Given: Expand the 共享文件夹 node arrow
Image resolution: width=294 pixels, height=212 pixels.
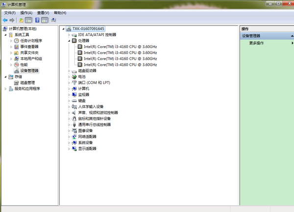Looking at the screenshot, I should [11, 53].
